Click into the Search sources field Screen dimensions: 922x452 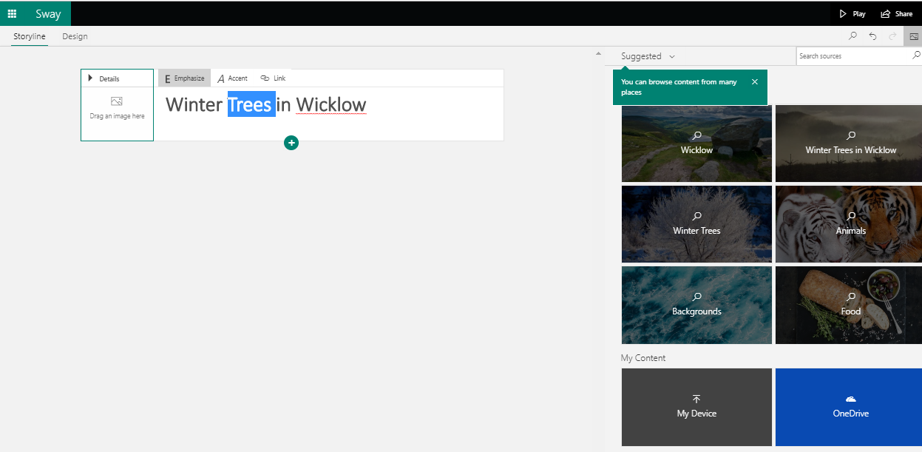pyautogui.click(x=854, y=56)
